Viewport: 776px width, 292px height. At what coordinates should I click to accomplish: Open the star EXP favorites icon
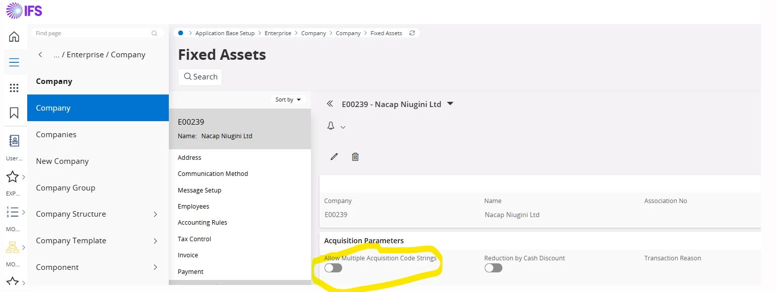tap(13, 177)
